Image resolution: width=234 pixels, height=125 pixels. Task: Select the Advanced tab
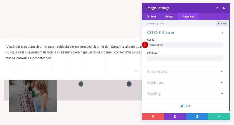click(x=189, y=16)
